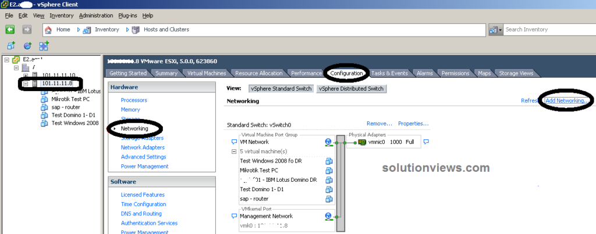Open the Plug-ins menu

(128, 16)
